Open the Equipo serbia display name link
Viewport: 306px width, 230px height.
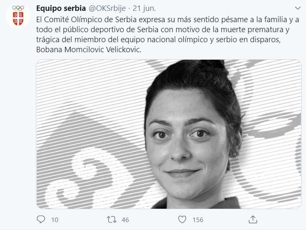click(61, 8)
